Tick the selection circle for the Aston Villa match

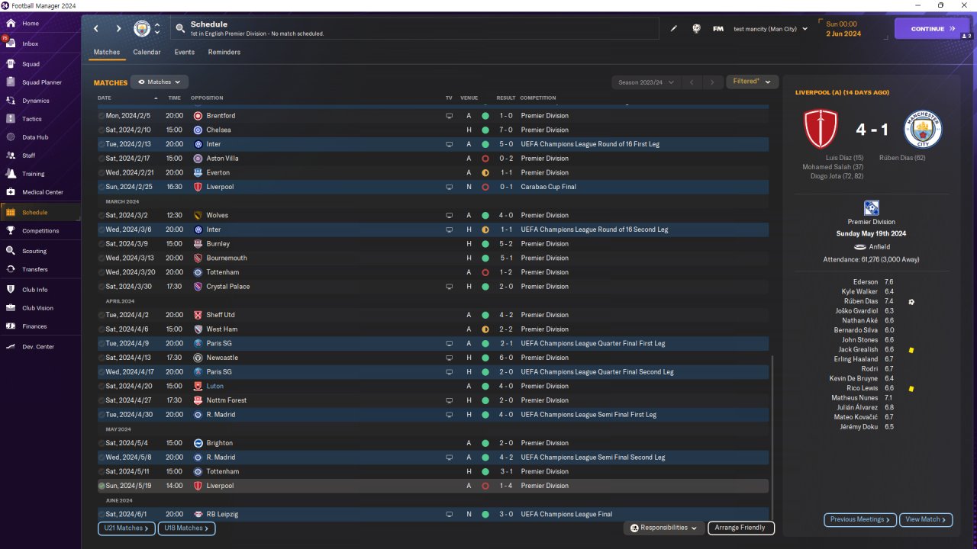tap(102, 159)
